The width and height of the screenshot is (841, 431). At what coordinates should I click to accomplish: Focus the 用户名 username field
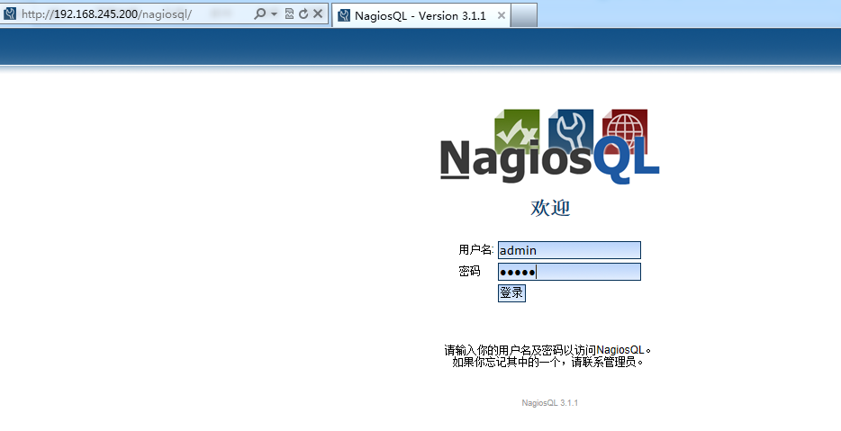[x=569, y=250]
